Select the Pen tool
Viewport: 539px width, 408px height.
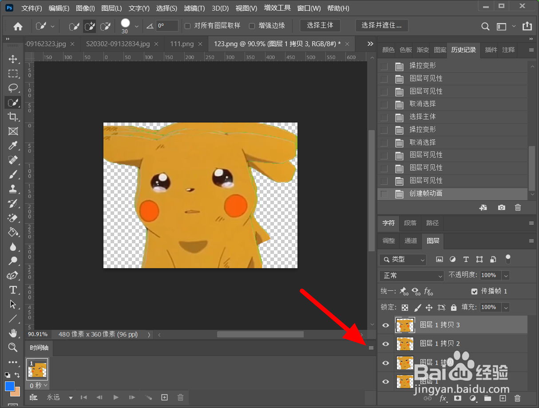tap(13, 275)
